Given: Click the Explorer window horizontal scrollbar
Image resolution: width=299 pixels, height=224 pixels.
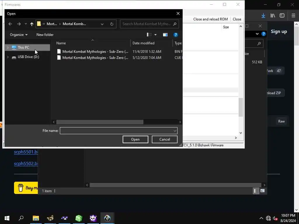Looking at the screenshot, I should pos(175,185).
